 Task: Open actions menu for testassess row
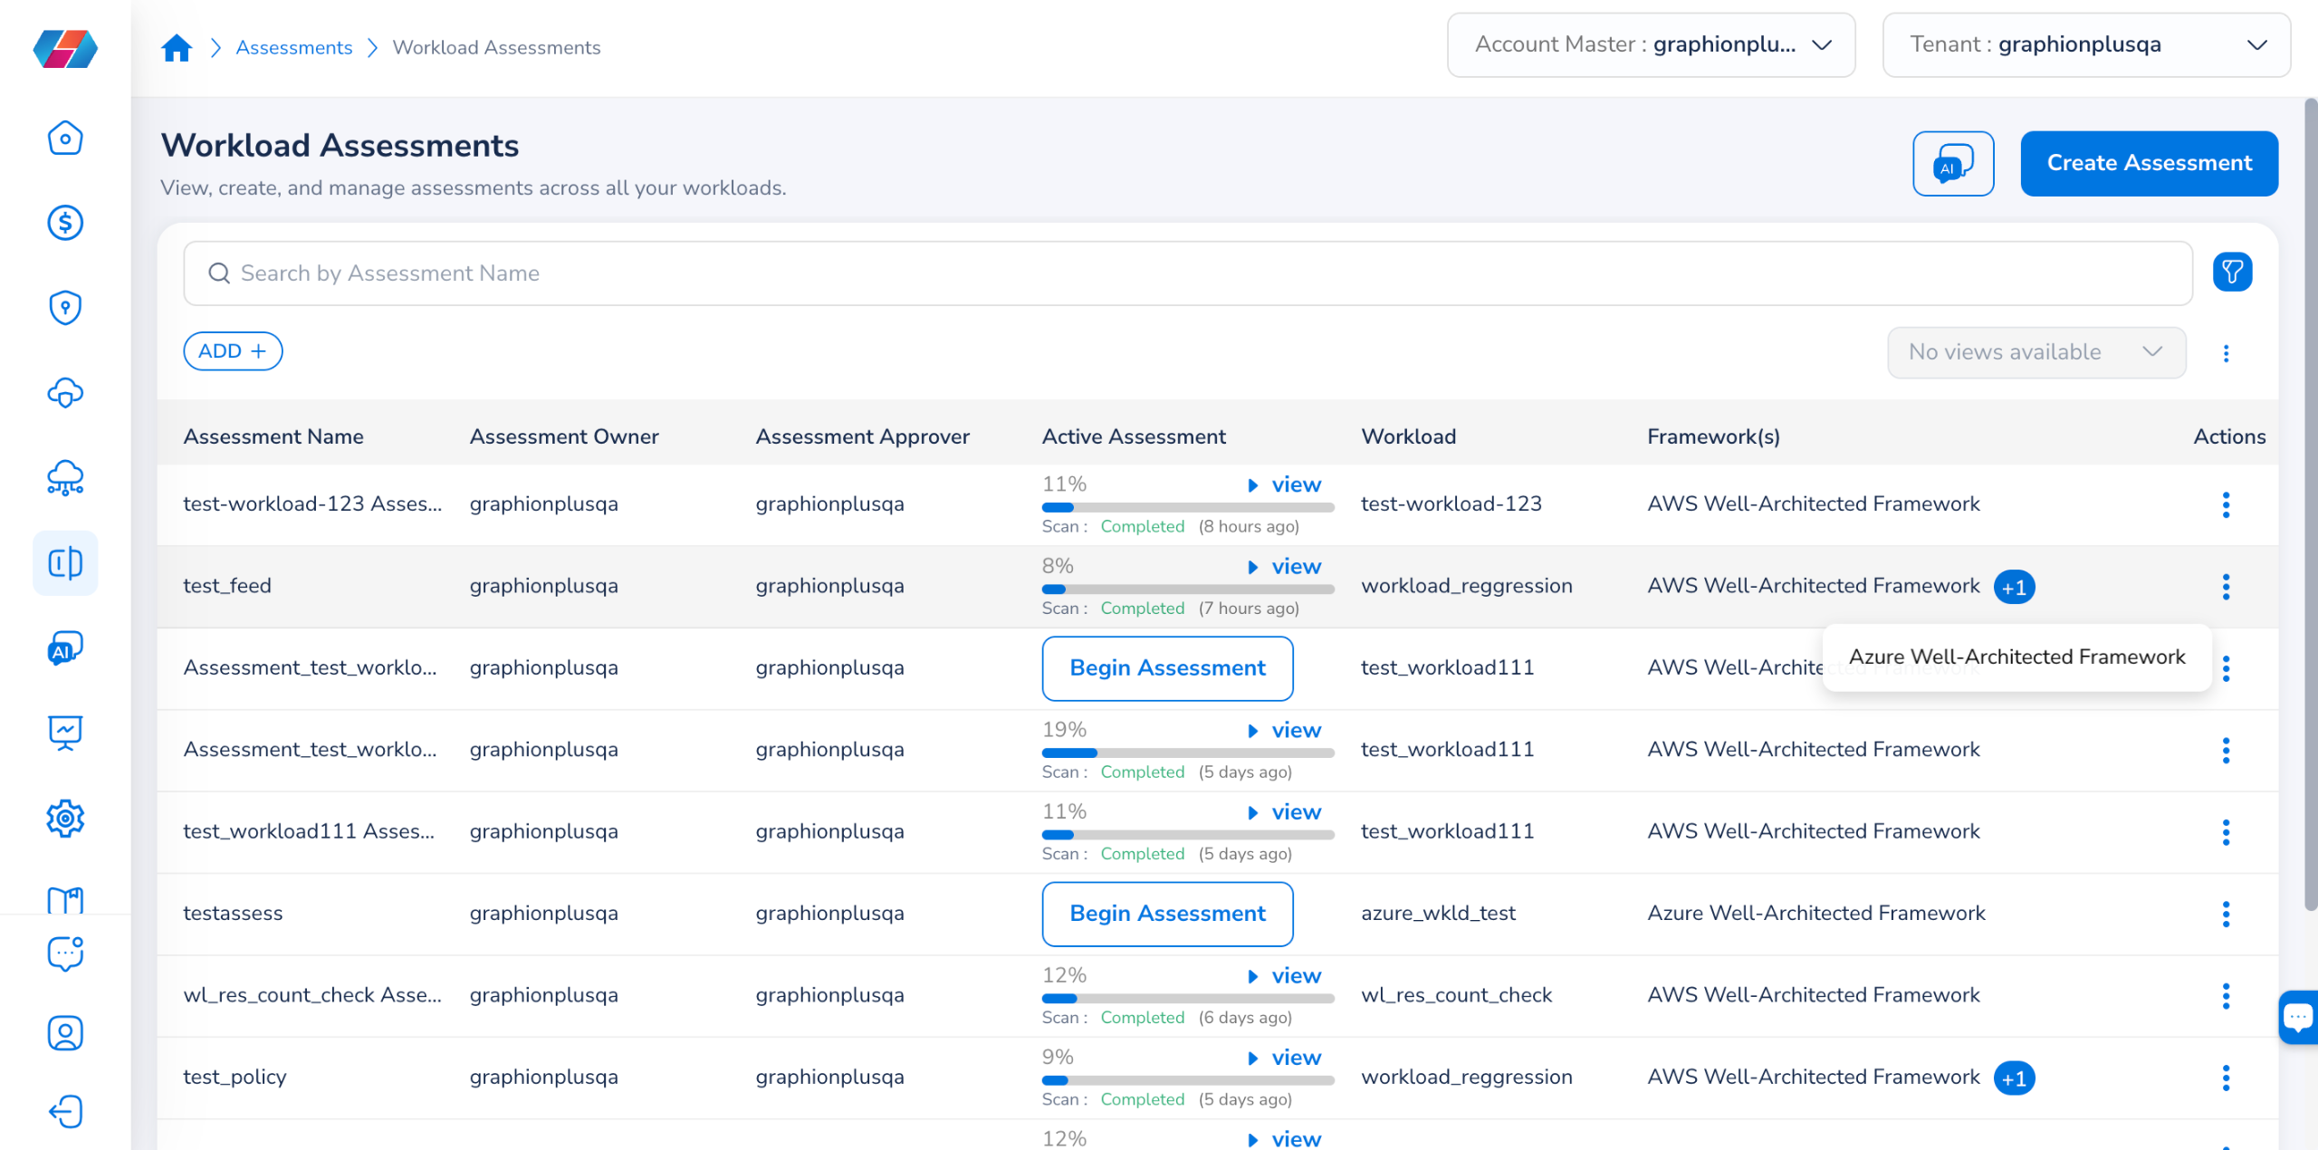(2226, 914)
